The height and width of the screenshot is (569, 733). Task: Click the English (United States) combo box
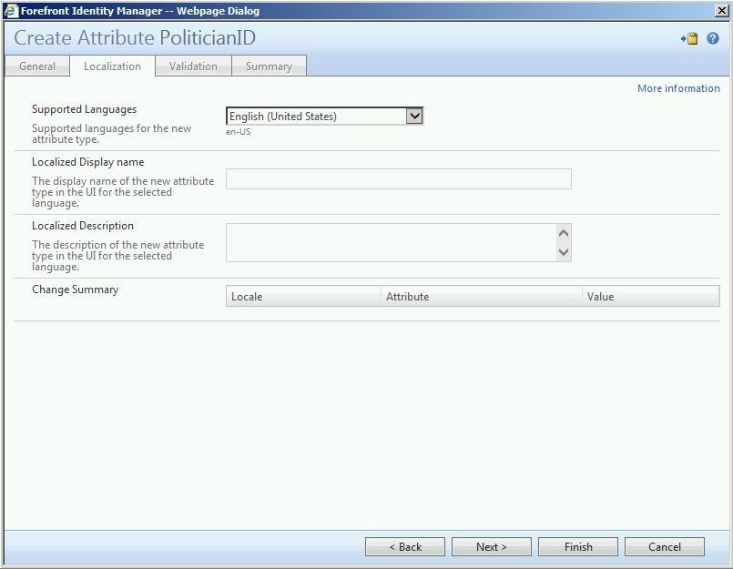point(324,116)
